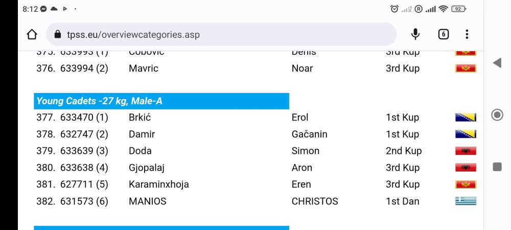Click the tpss.eu address bar URL
The height and width of the screenshot is (230, 511).
[133, 35]
